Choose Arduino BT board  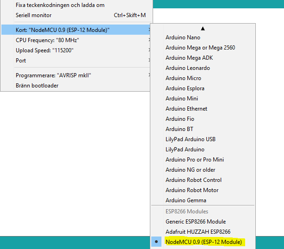coord(203,129)
